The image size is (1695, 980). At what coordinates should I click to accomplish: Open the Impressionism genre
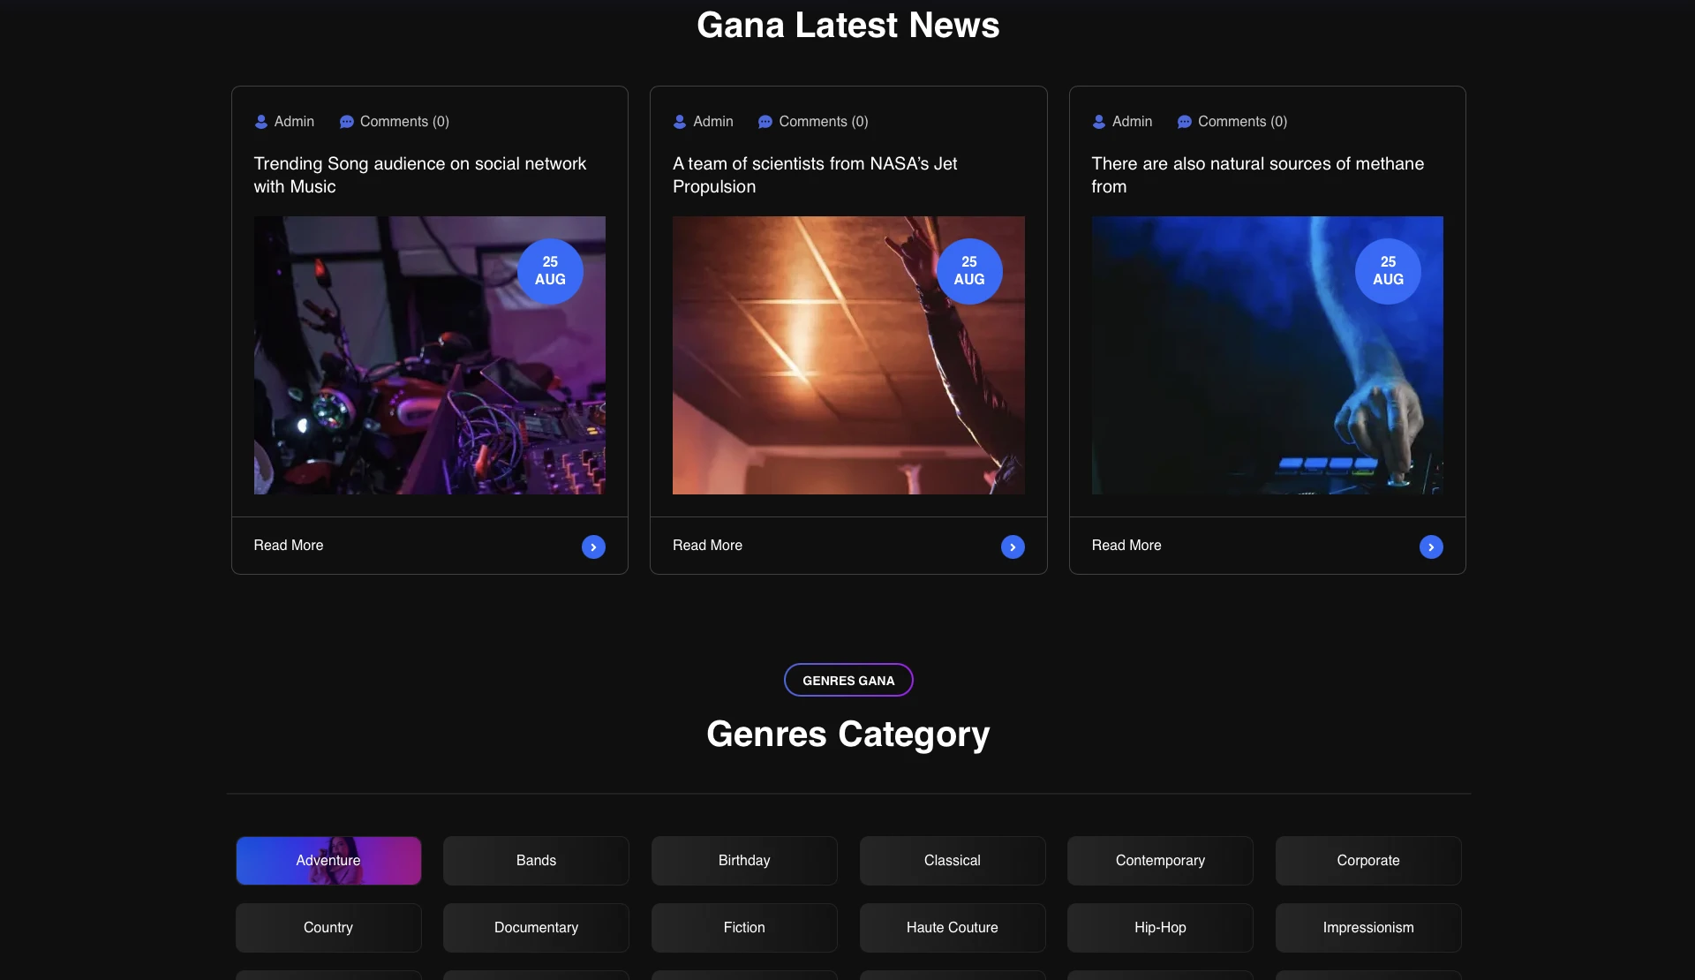pos(1368,928)
